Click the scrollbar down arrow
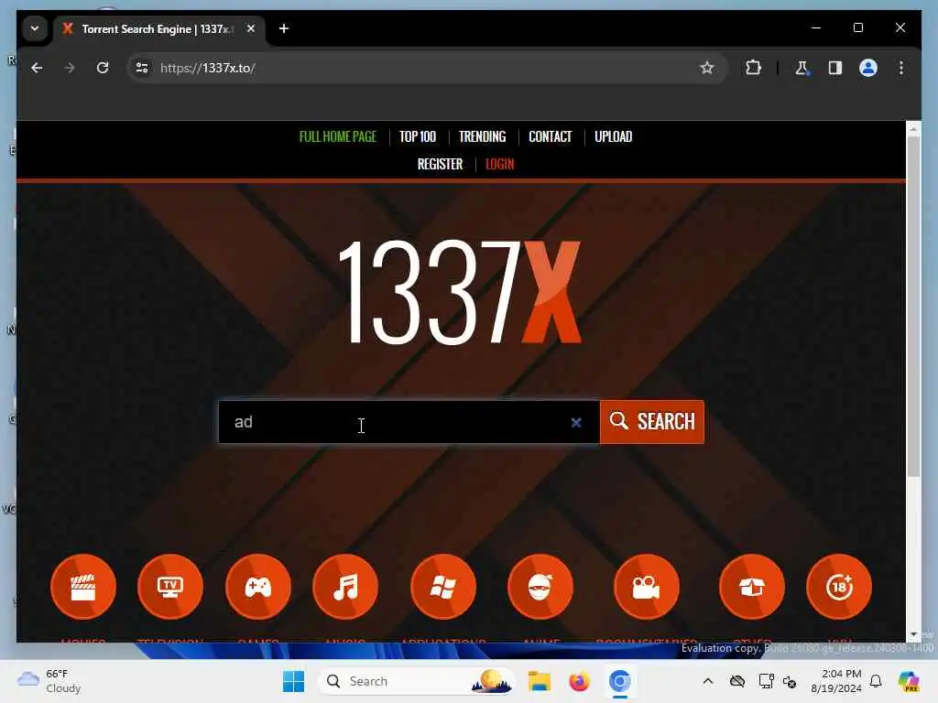Viewport: 938px width, 703px height. (913, 634)
